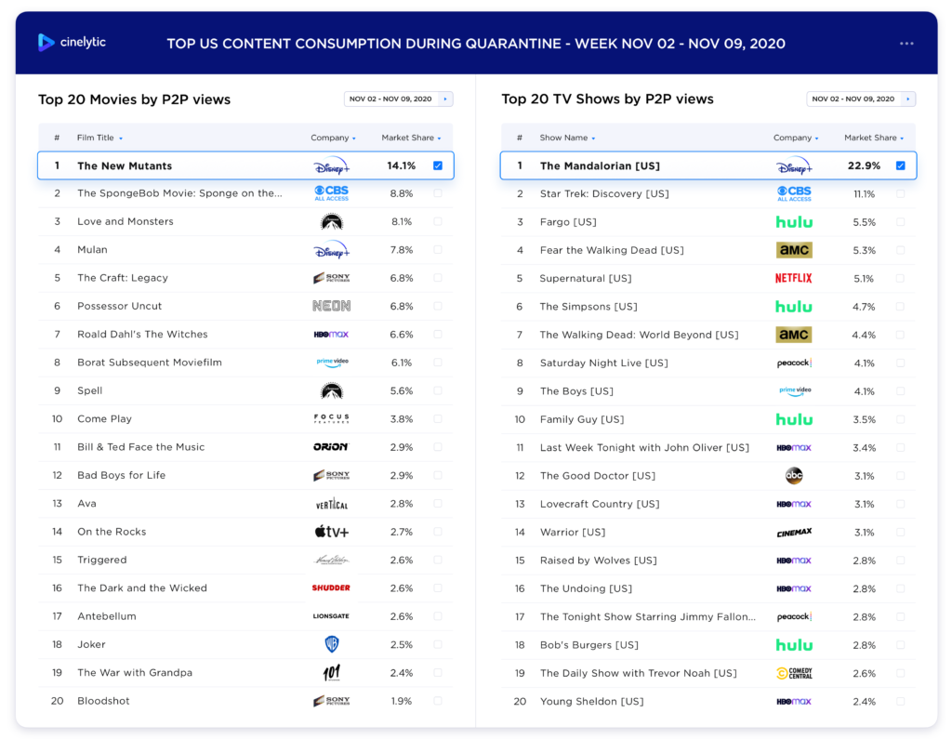This screenshot has width=952, height=739.
Task: Open the TV shows date range selector
Action: click(861, 99)
